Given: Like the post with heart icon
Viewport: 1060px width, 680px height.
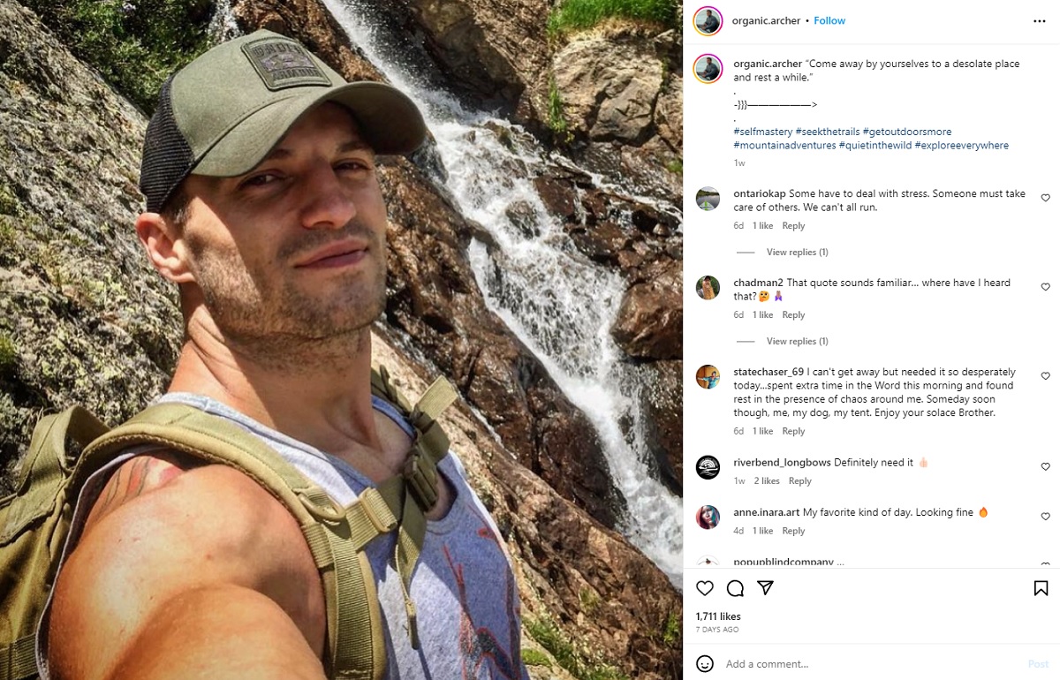Looking at the screenshot, I should [x=705, y=588].
